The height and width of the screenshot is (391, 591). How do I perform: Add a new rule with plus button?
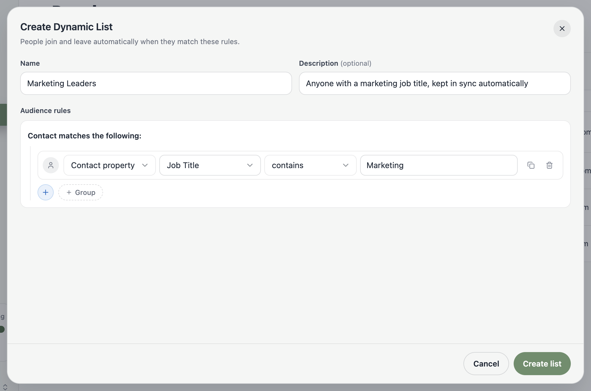click(46, 192)
